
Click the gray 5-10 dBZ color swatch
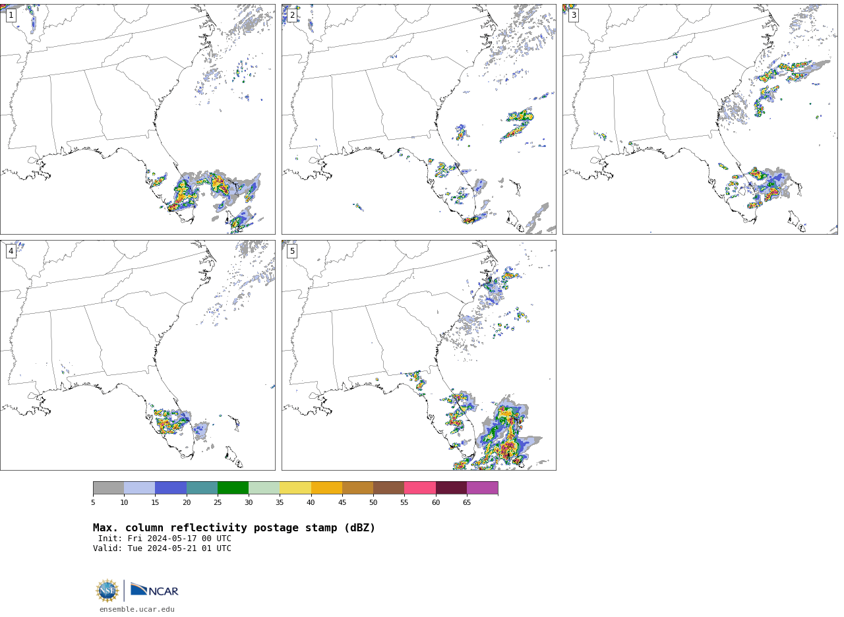(x=108, y=488)
